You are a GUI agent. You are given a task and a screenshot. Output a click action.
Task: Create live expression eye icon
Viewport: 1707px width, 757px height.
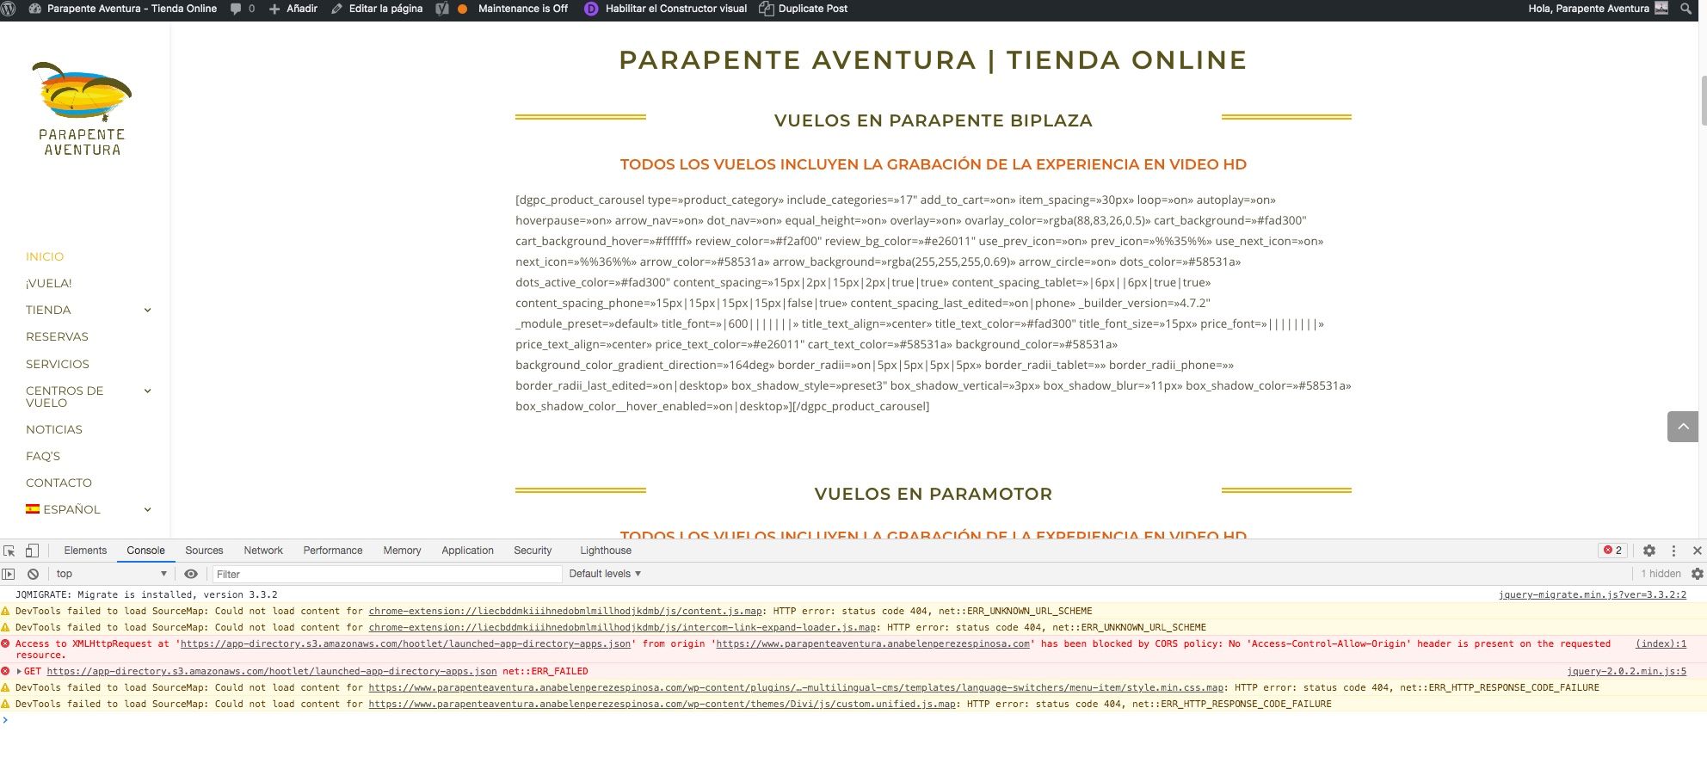tap(191, 574)
